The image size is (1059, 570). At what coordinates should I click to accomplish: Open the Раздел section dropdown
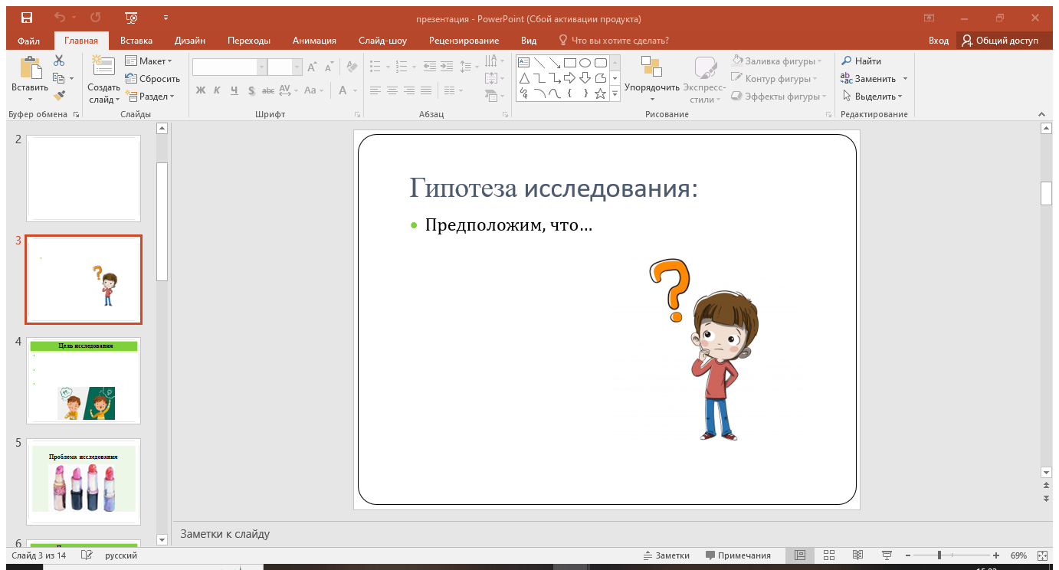click(x=150, y=97)
